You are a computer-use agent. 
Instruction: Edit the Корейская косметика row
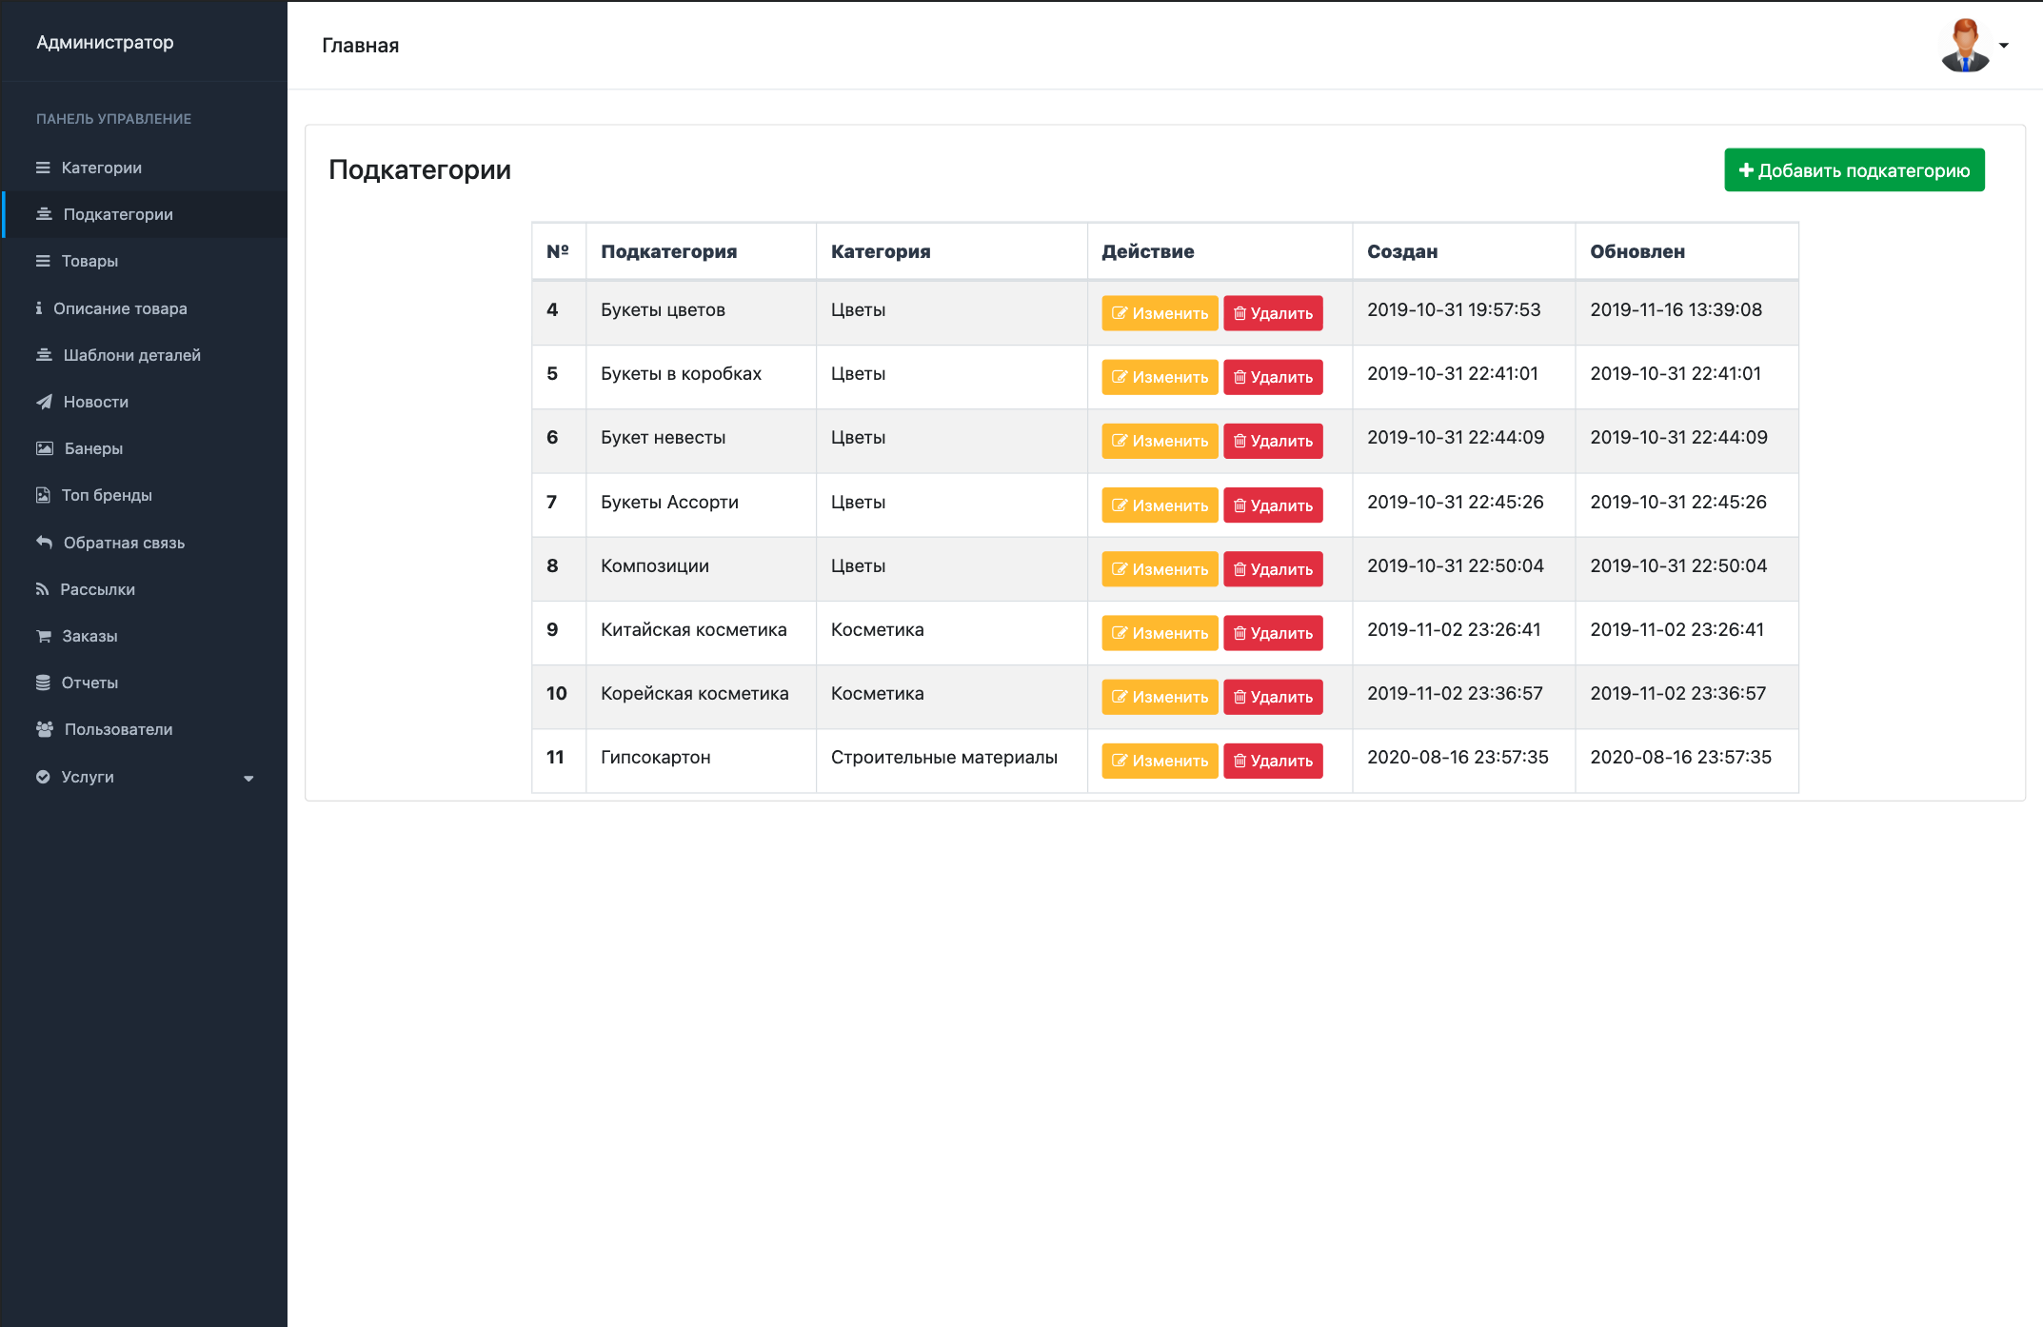click(x=1159, y=697)
